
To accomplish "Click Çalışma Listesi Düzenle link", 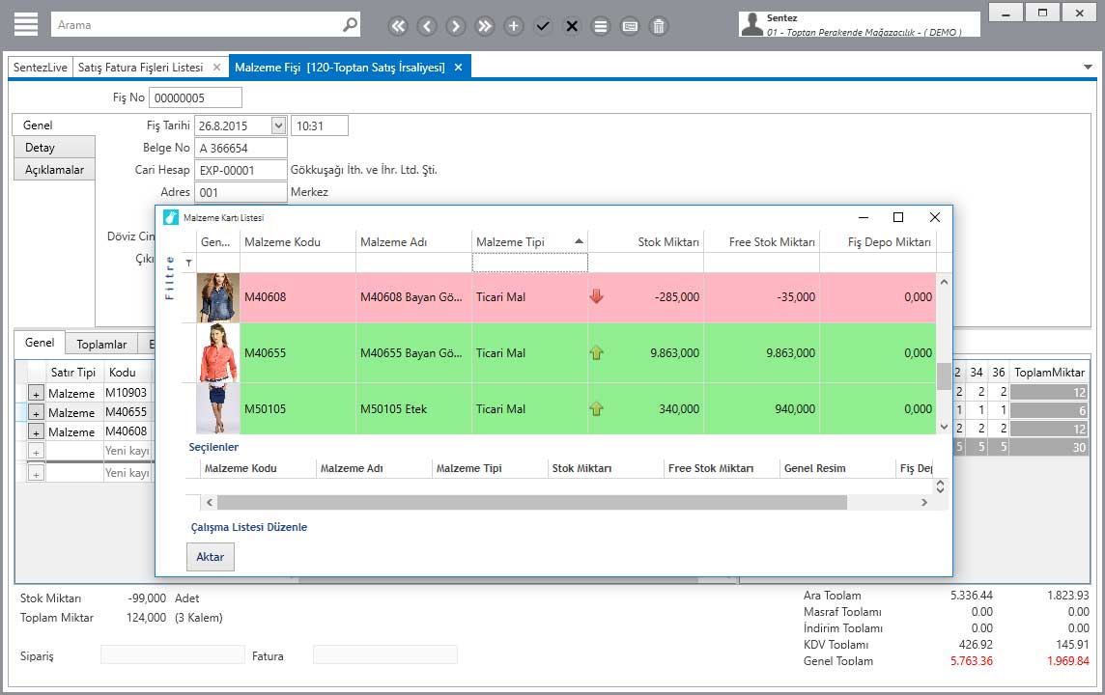I will 249,527.
